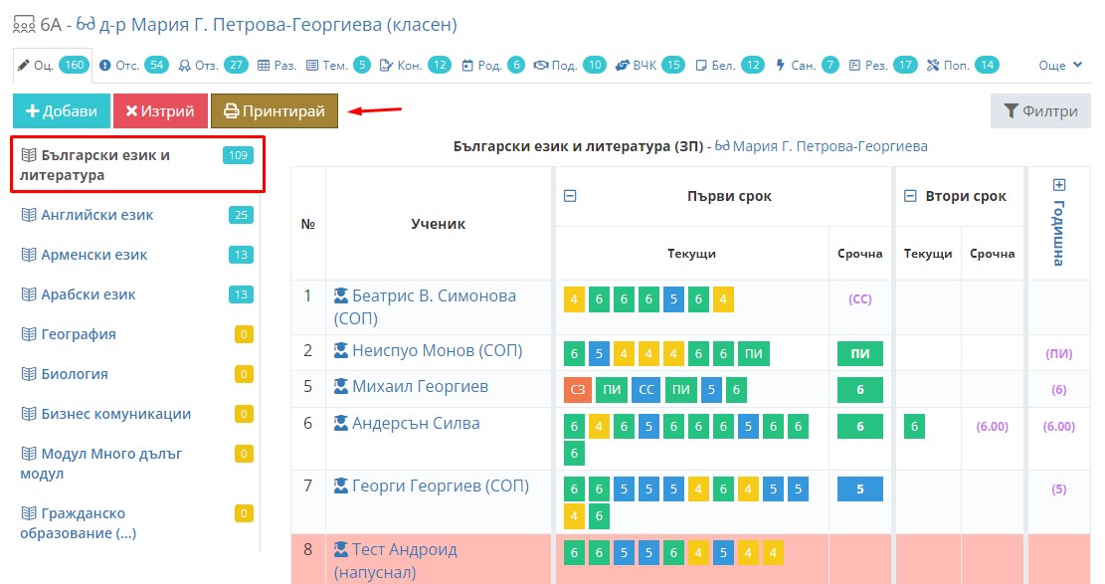
Task: Click yearly (ПИ) value for Монов
Action: pos(1058,354)
